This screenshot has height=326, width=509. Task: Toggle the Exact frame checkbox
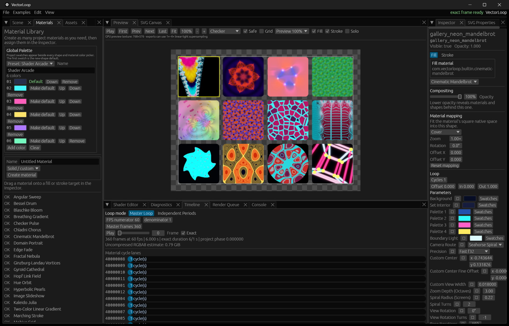(x=183, y=233)
